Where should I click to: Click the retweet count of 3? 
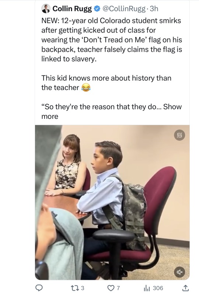pyautogui.click(x=83, y=288)
